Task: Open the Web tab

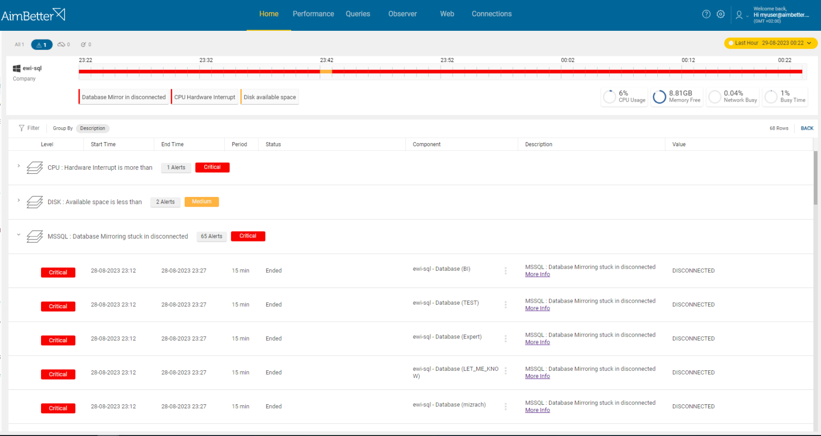Action: [447, 14]
